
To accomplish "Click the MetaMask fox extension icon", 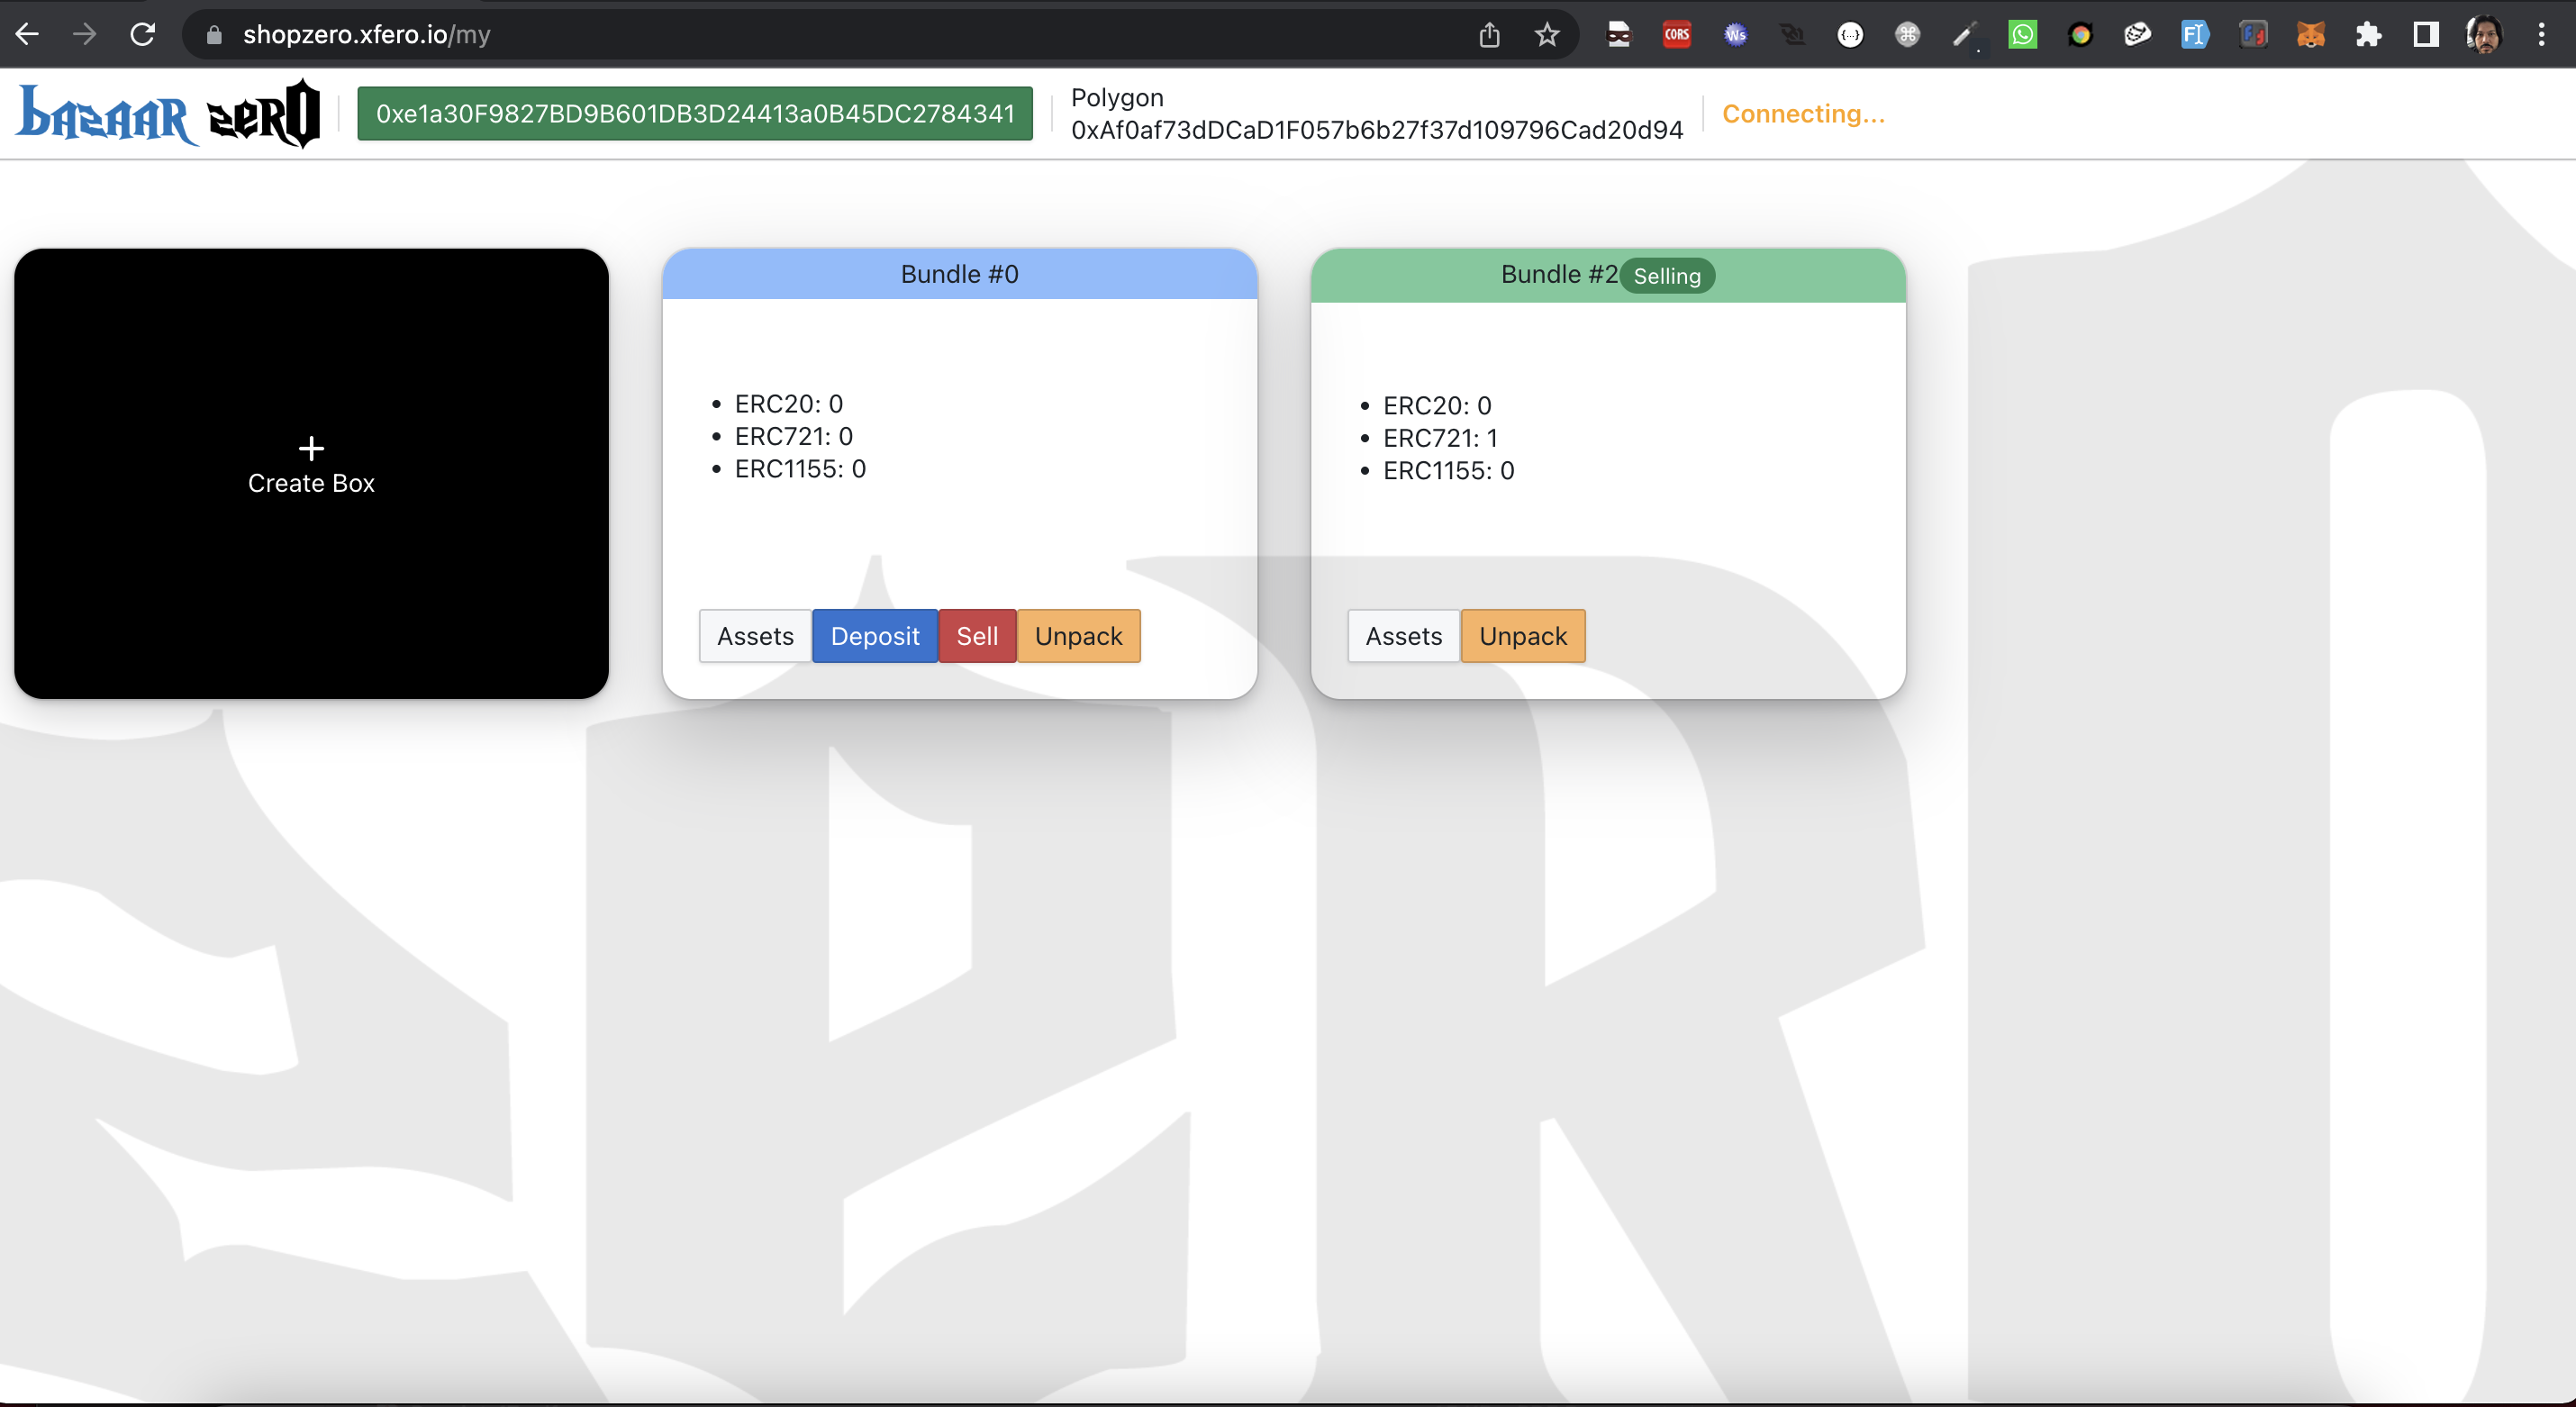I will tap(2310, 35).
